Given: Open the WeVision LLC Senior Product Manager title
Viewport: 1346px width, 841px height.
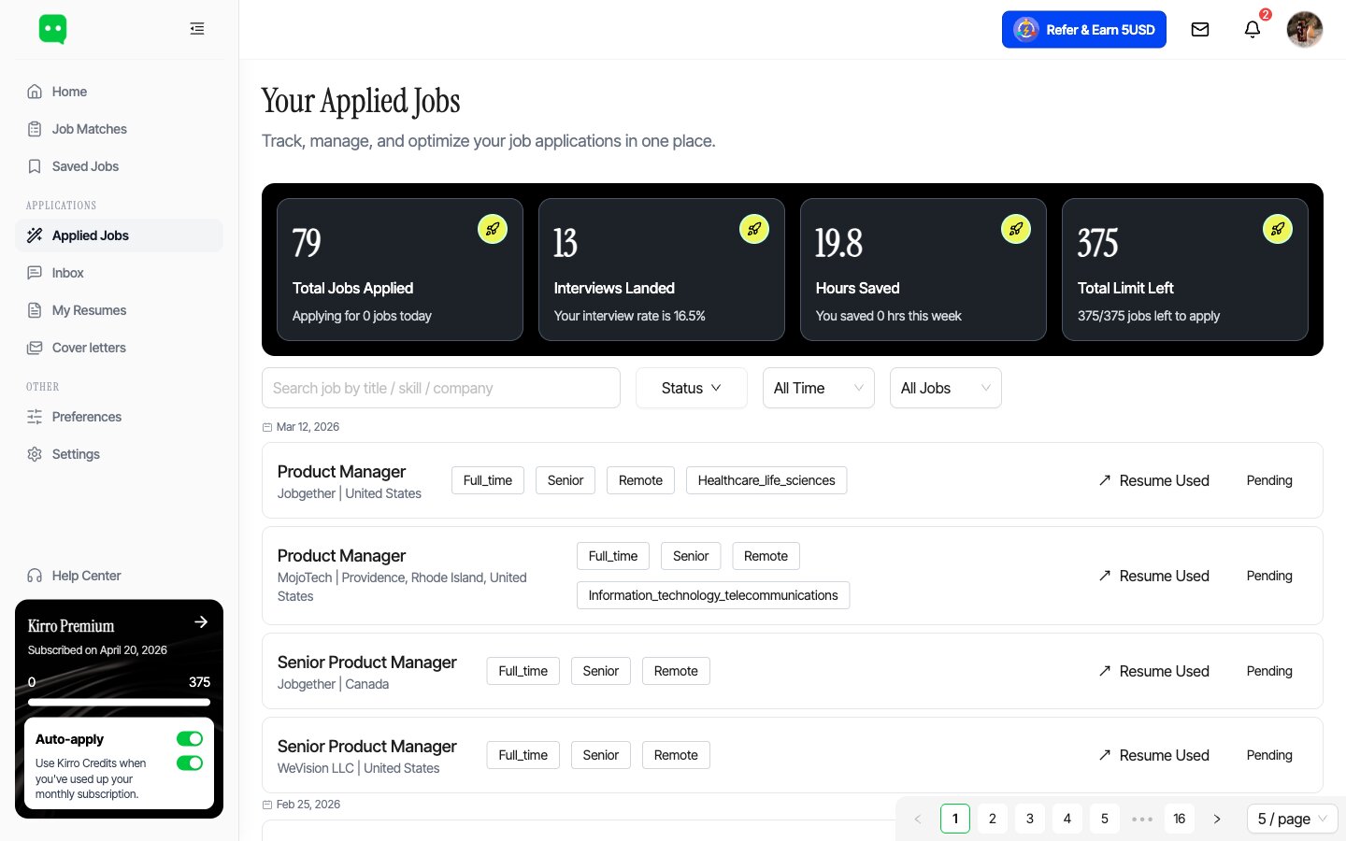Looking at the screenshot, I should [366, 747].
